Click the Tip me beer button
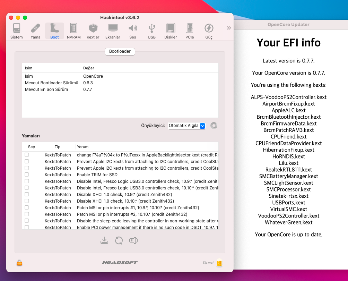348x281 pixels. pyautogui.click(x=219, y=263)
